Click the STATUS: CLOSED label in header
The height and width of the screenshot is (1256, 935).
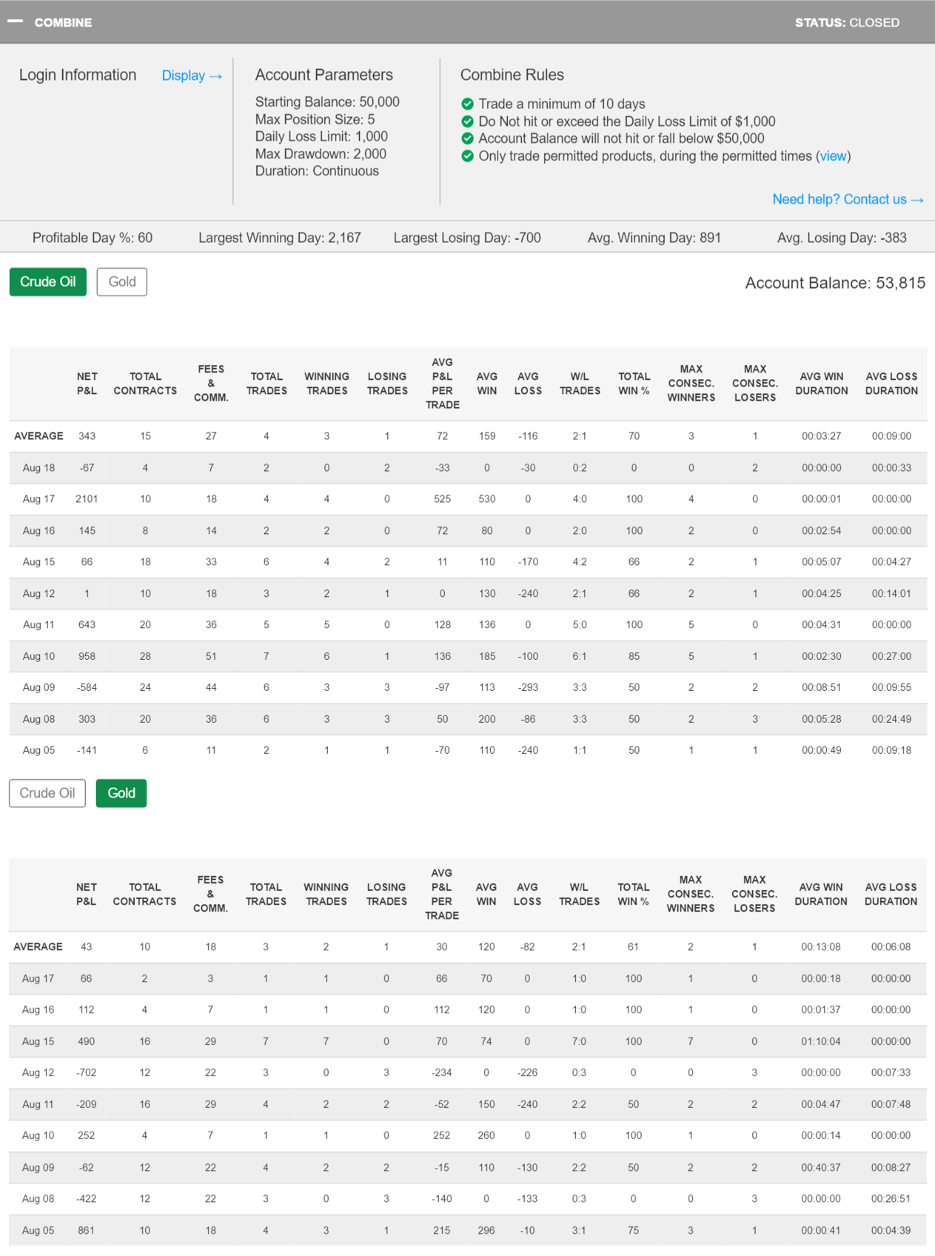coord(847,23)
